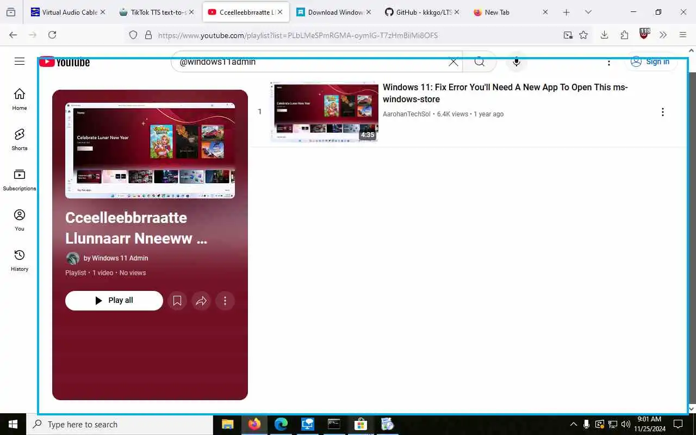
Task: Expand the list all tabs chevron
Action: pos(588,12)
